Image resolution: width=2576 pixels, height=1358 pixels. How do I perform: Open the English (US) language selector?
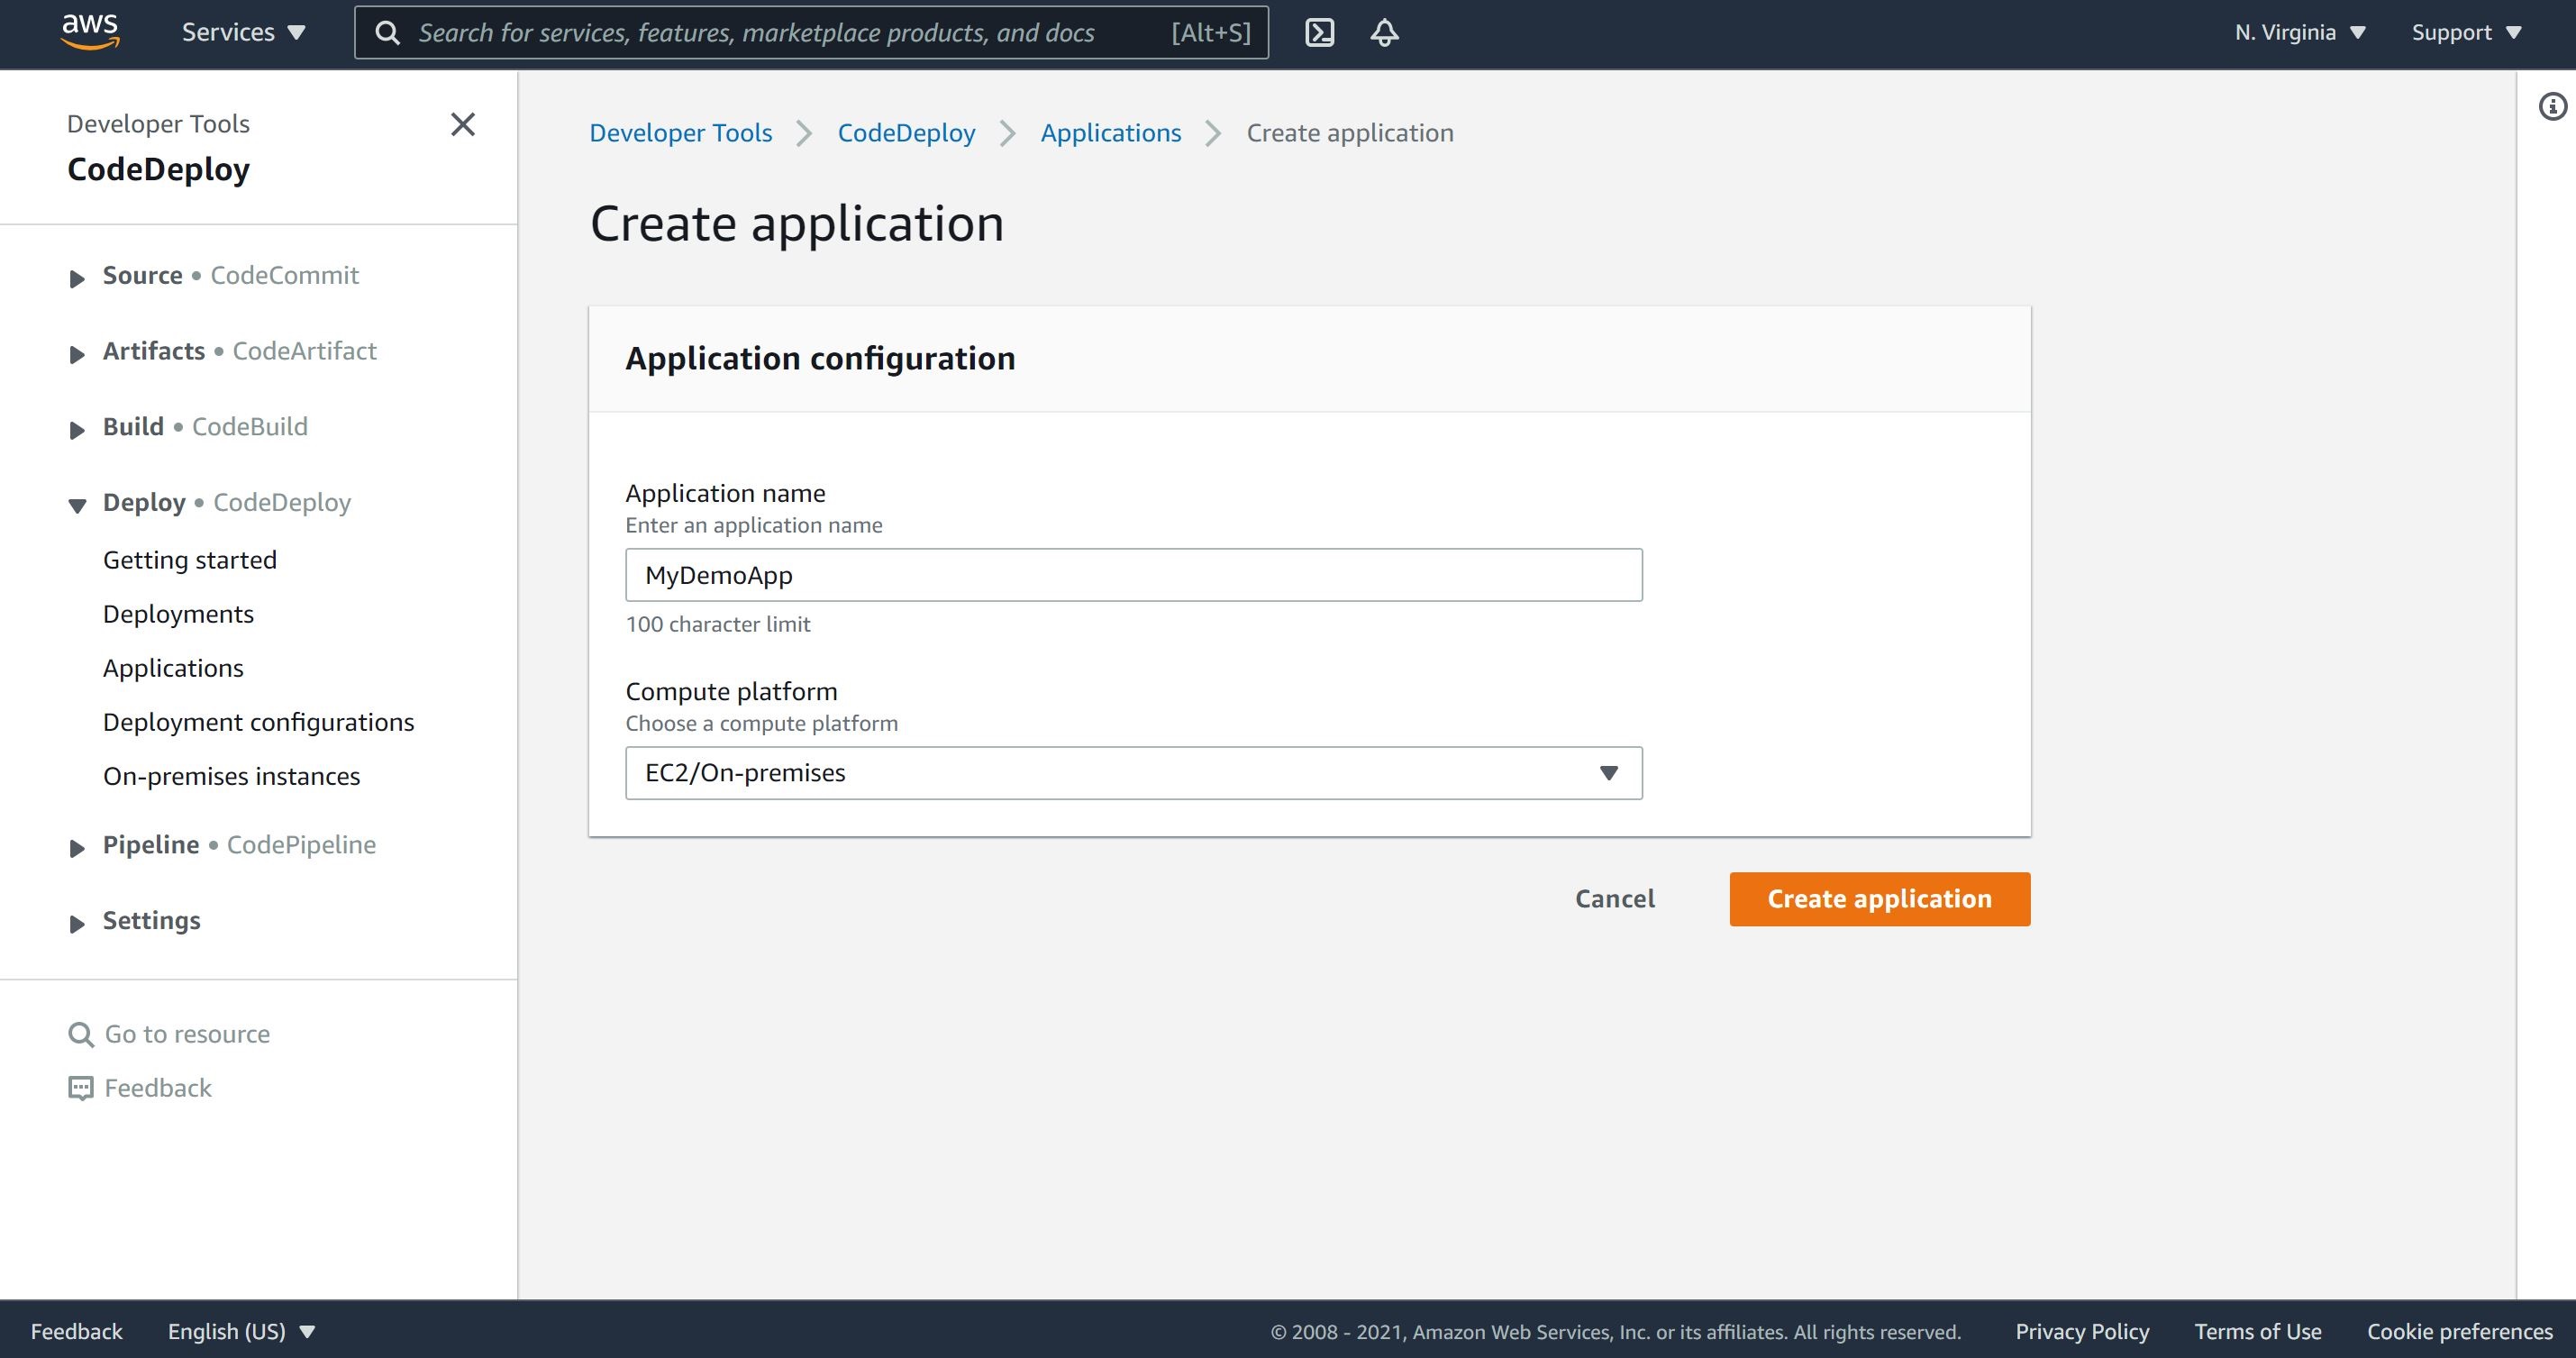tap(241, 1331)
